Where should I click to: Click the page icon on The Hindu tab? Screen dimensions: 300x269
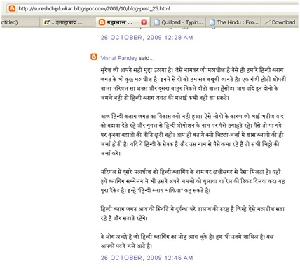[x=212, y=22]
